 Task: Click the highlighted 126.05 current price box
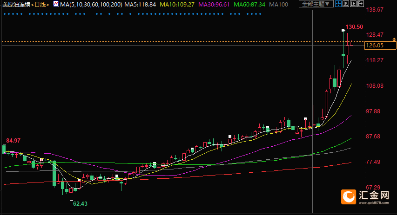[x=380, y=46]
